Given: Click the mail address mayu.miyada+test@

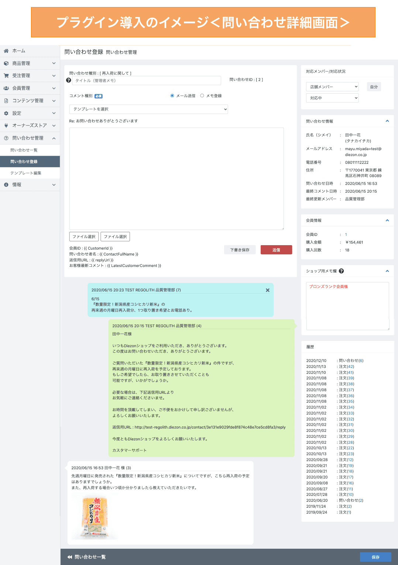Looking at the screenshot, I should (x=363, y=152).
